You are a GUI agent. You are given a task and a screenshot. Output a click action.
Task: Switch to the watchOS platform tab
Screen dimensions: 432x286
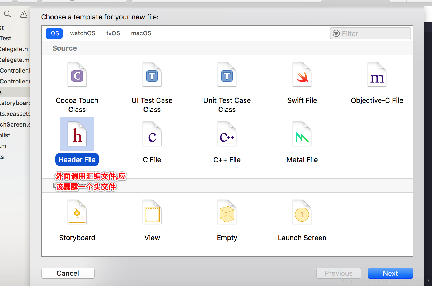(83, 33)
